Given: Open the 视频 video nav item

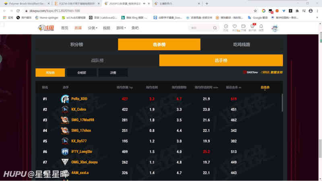Looking at the screenshot, I should tap(106, 28).
